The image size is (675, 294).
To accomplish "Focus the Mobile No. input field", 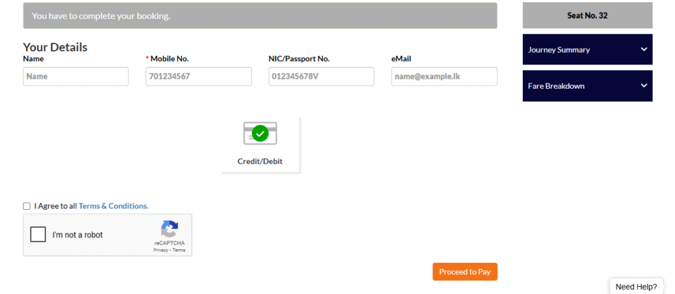I will [x=198, y=76].
